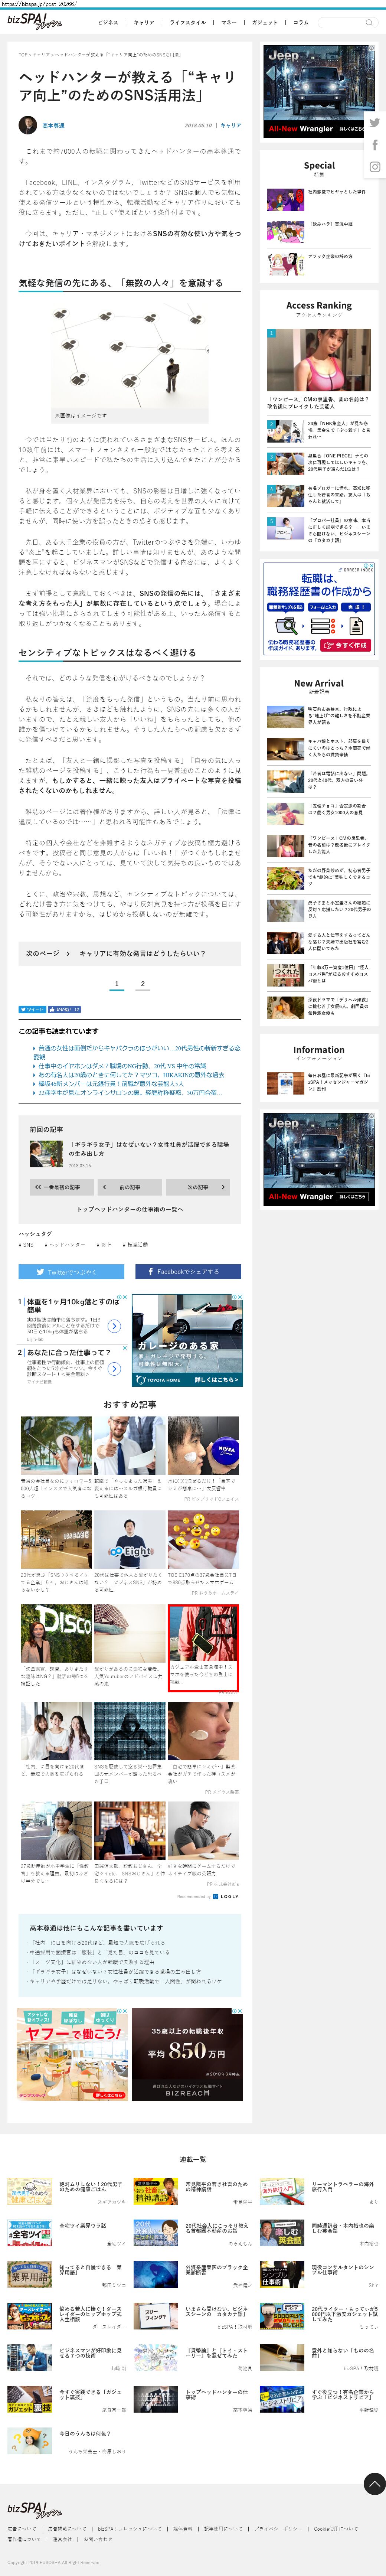Click the 次の記事 button
Viewport: 386px width, 2576px height.
point(198,1187)
